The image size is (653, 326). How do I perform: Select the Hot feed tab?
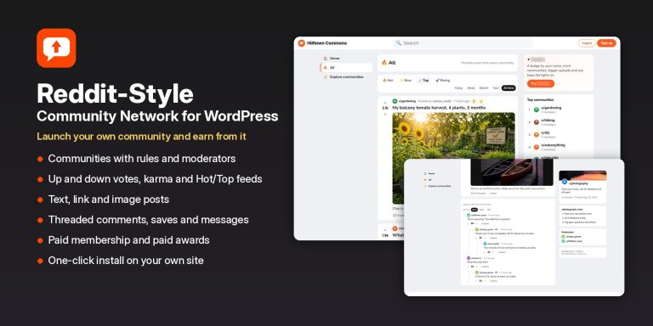pyautogui.click(x=388, y=81)
